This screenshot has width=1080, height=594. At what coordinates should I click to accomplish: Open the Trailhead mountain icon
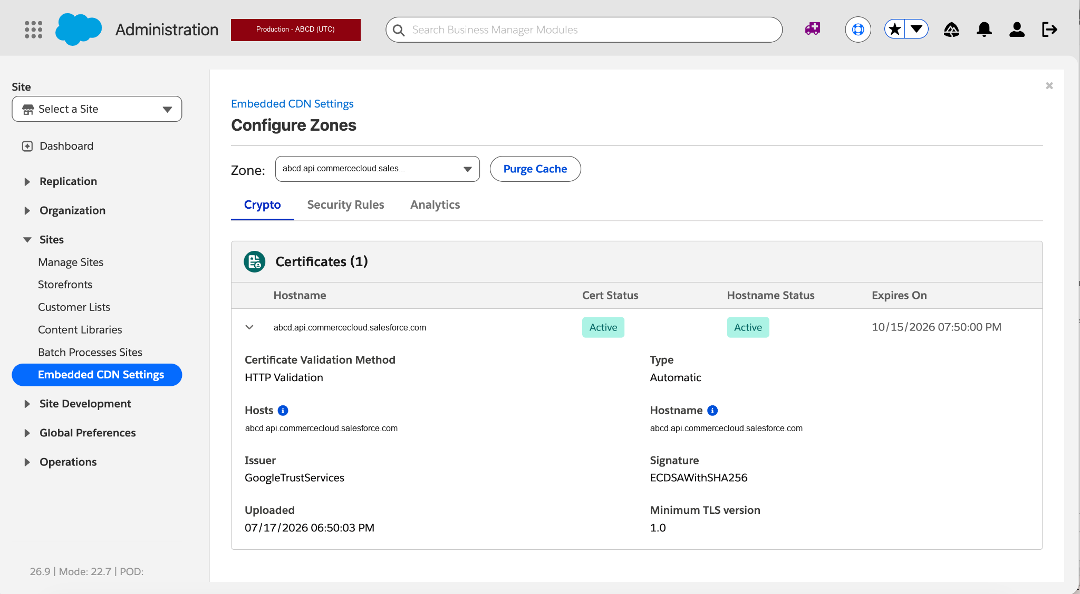pyautogui.click(x=951, y=30)
